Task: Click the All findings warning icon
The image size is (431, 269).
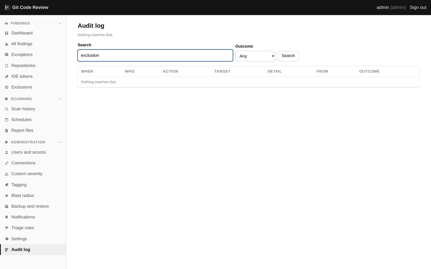Action: click(x=7, y=44)
